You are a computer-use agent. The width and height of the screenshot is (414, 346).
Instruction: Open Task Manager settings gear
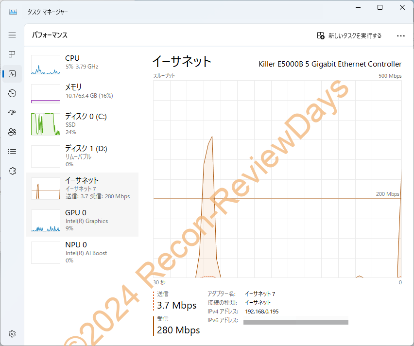point(12,334)
